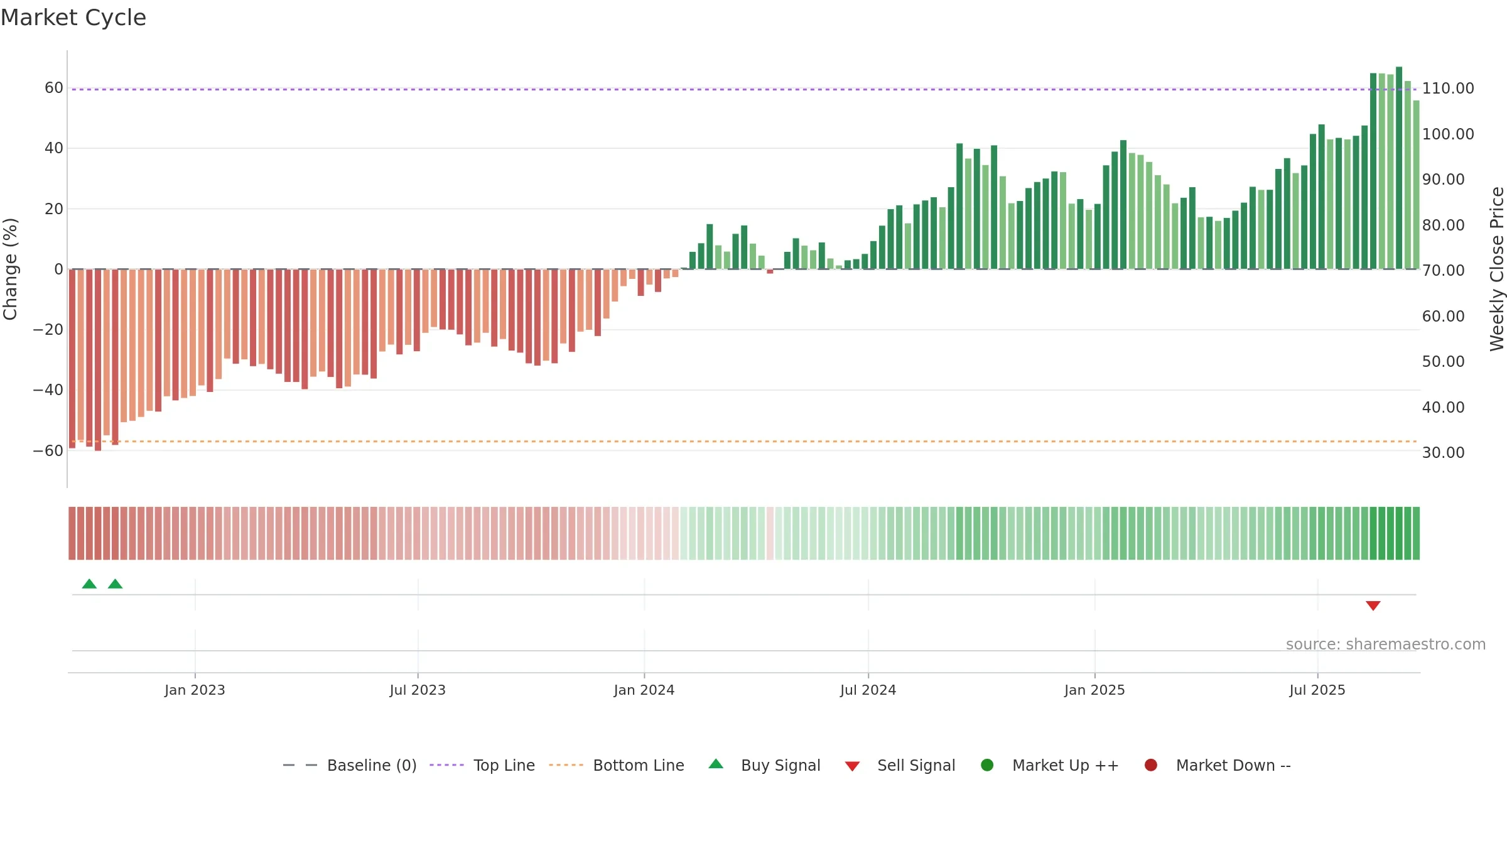Screen dimensions: 1507x848
Task: Click the Jan 2023 axis label
Action: pyautogui.click(x=195, y=690)
